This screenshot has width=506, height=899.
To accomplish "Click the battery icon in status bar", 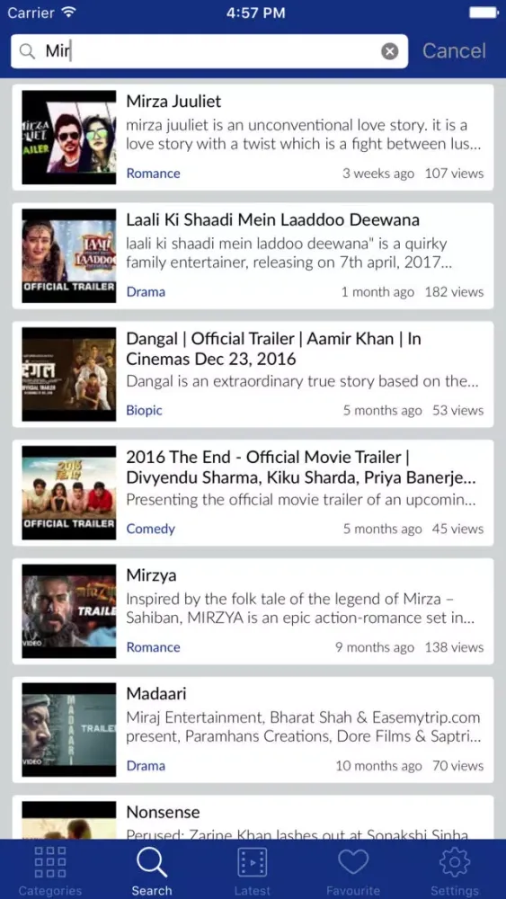I will (484, 13).
